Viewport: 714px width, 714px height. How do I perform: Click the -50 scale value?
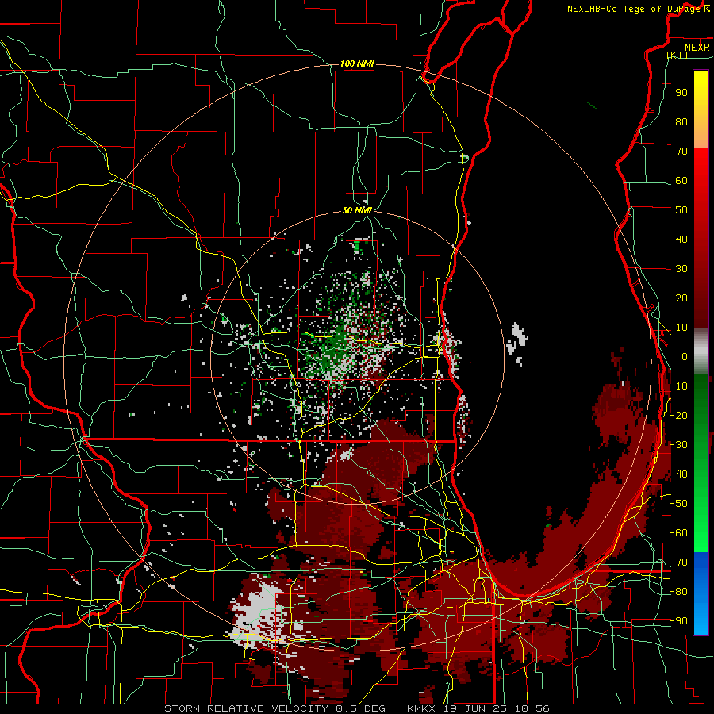coord(678,503)
